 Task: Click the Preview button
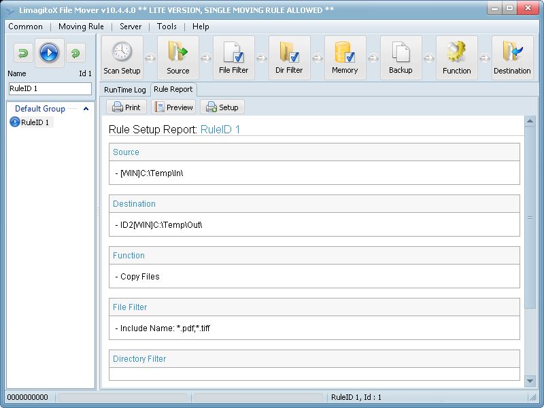coord(173,107)
